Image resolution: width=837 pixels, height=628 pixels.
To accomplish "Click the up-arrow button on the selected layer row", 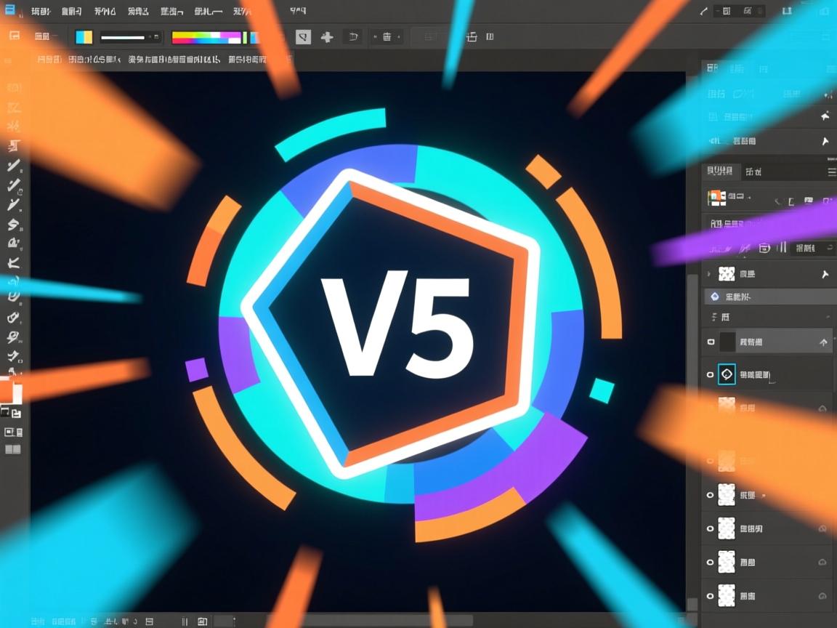I will 823,342.
